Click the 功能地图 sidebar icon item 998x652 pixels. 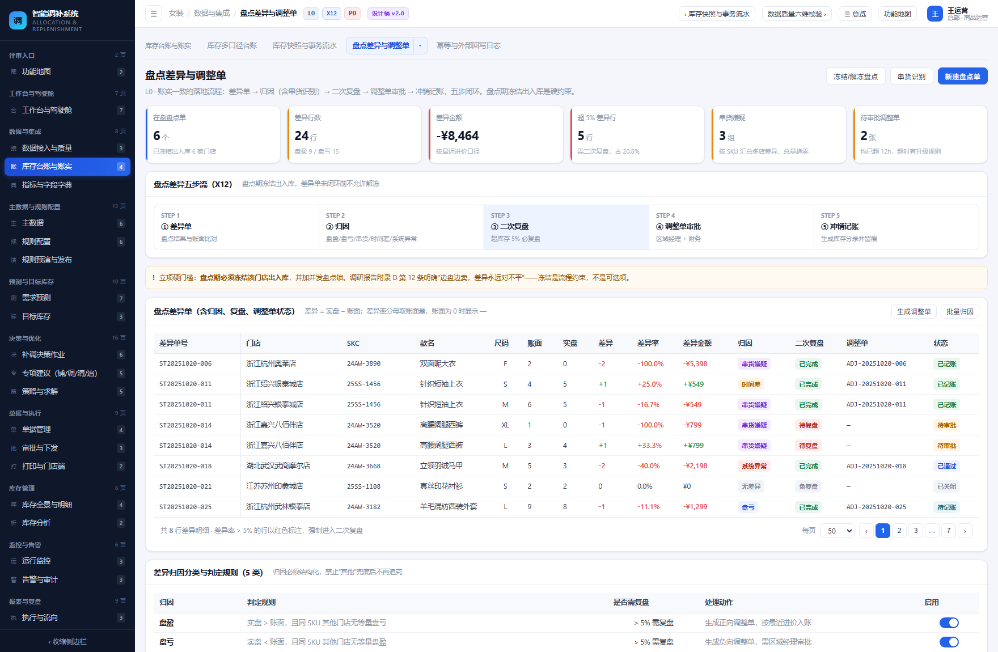(x=67, y=72)
